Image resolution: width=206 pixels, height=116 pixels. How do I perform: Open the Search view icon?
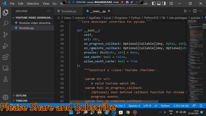pos(5,24)
